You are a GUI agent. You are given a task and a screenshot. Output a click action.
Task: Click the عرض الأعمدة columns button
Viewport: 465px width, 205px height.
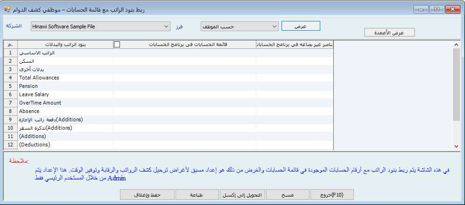(x=389, y=33)
